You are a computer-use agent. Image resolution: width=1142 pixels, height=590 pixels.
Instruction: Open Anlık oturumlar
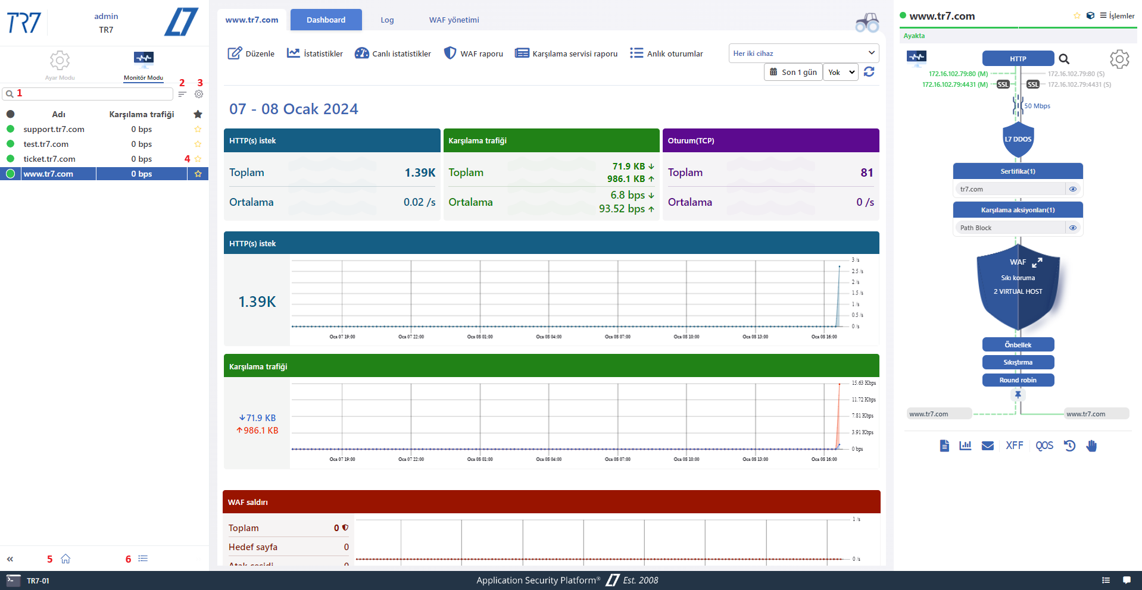click(x=666, y=54)
